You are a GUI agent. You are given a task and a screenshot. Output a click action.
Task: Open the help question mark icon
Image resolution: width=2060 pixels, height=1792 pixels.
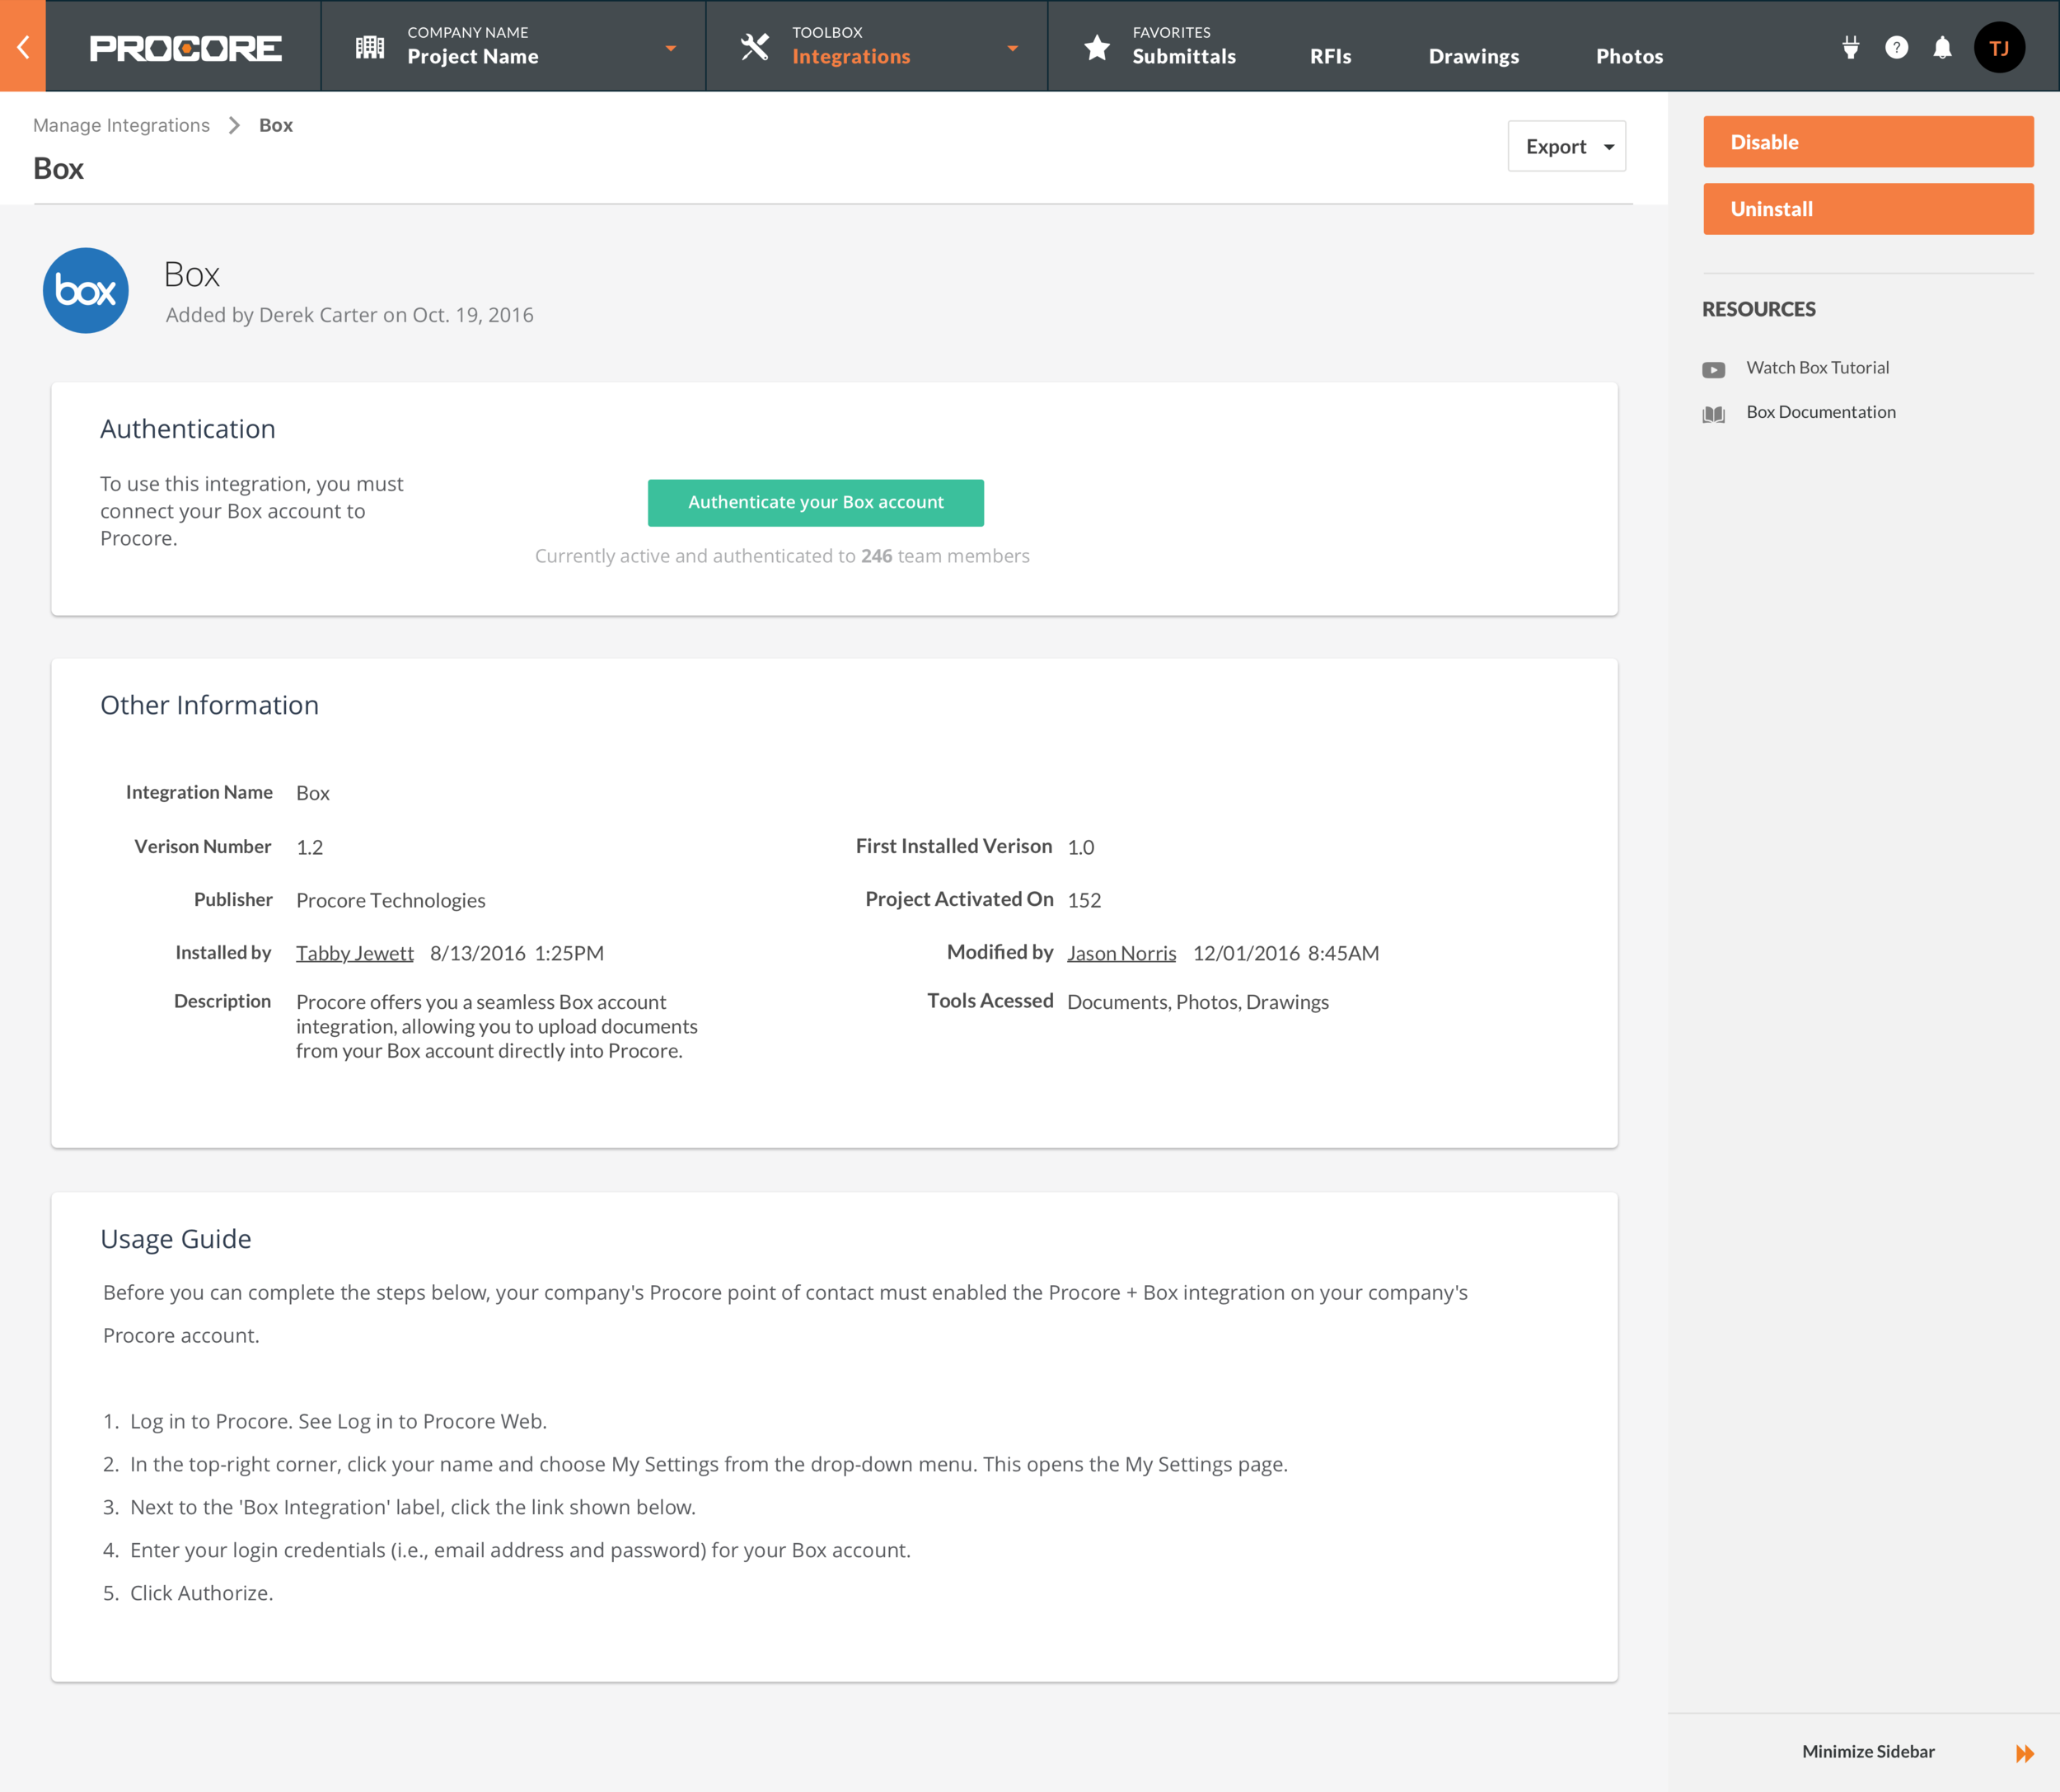(x=1896, y=47)
